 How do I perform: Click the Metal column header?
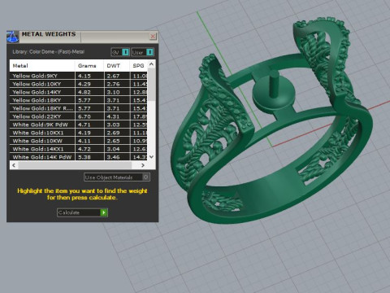point(42,66)
